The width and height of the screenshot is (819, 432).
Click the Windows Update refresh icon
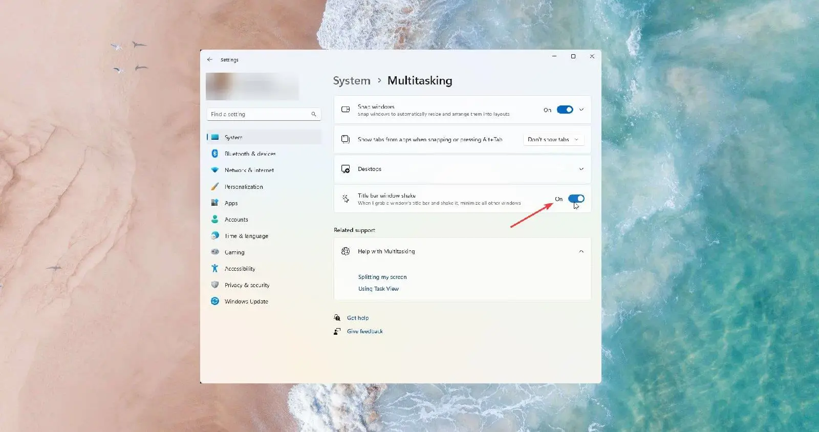click(x=215, y=301)
